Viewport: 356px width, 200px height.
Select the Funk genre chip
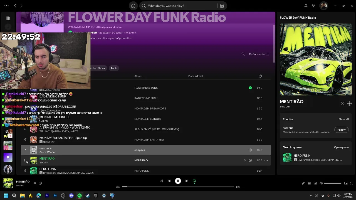point(114,68)
